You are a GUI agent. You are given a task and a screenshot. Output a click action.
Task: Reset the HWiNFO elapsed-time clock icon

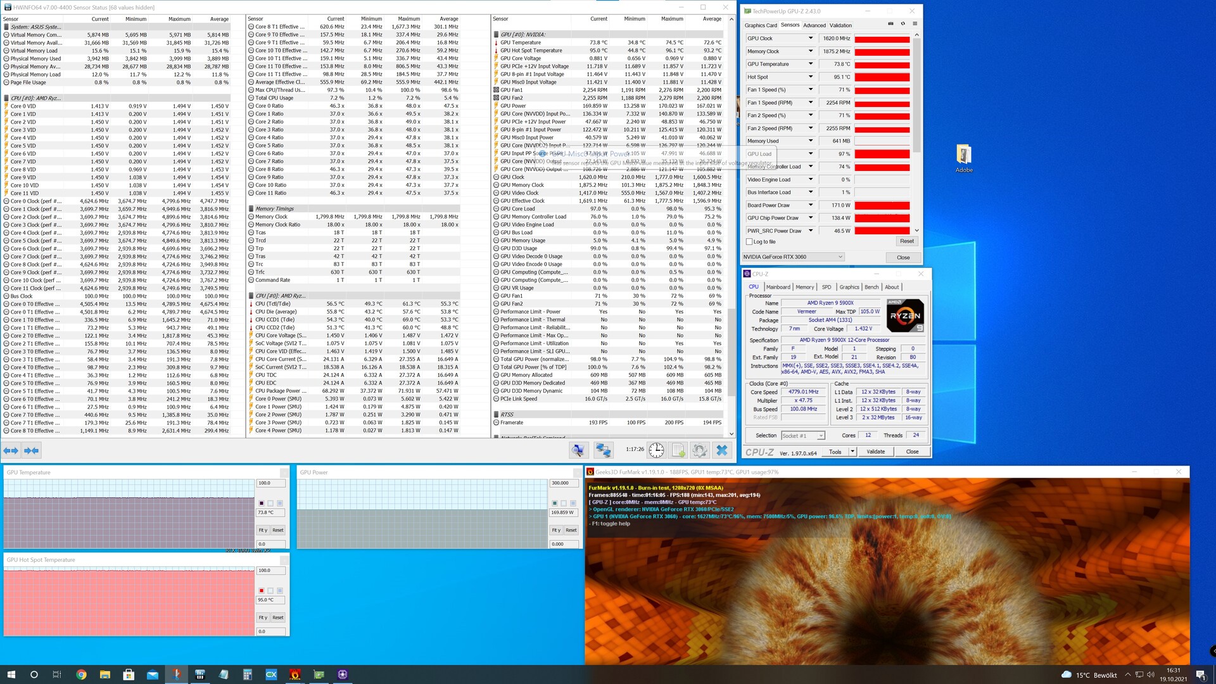tap(657, 450)
